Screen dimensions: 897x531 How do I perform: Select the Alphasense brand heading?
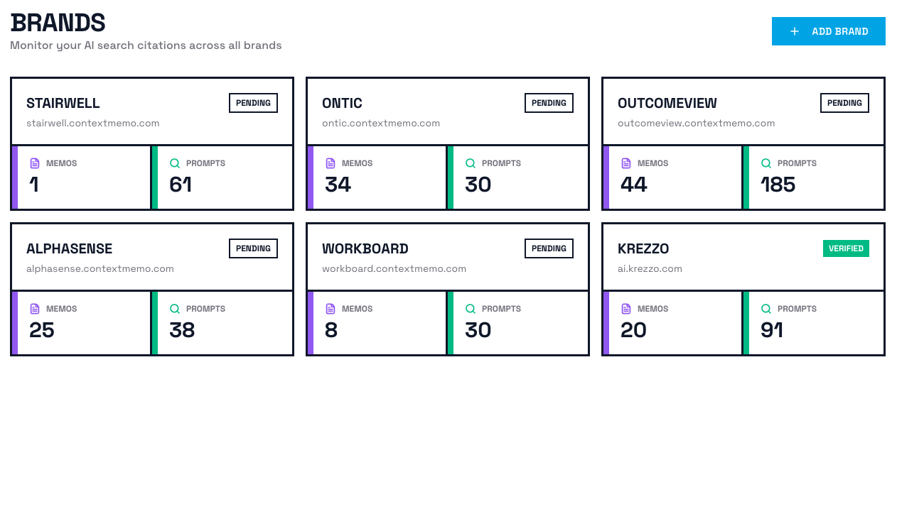(x=69, y=248)
